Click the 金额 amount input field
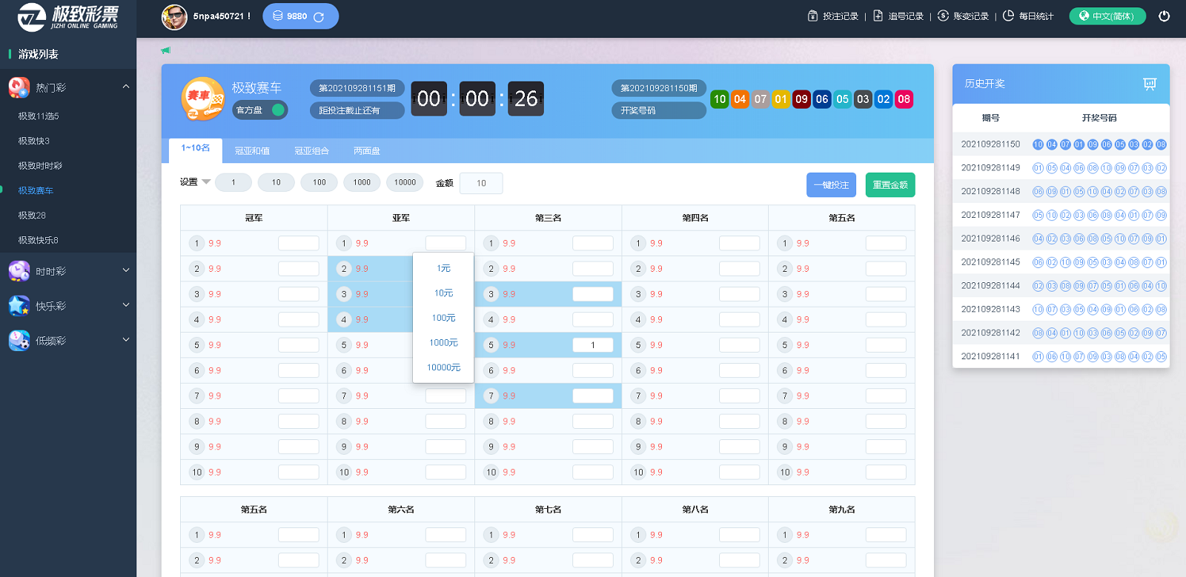 (481, 183)
